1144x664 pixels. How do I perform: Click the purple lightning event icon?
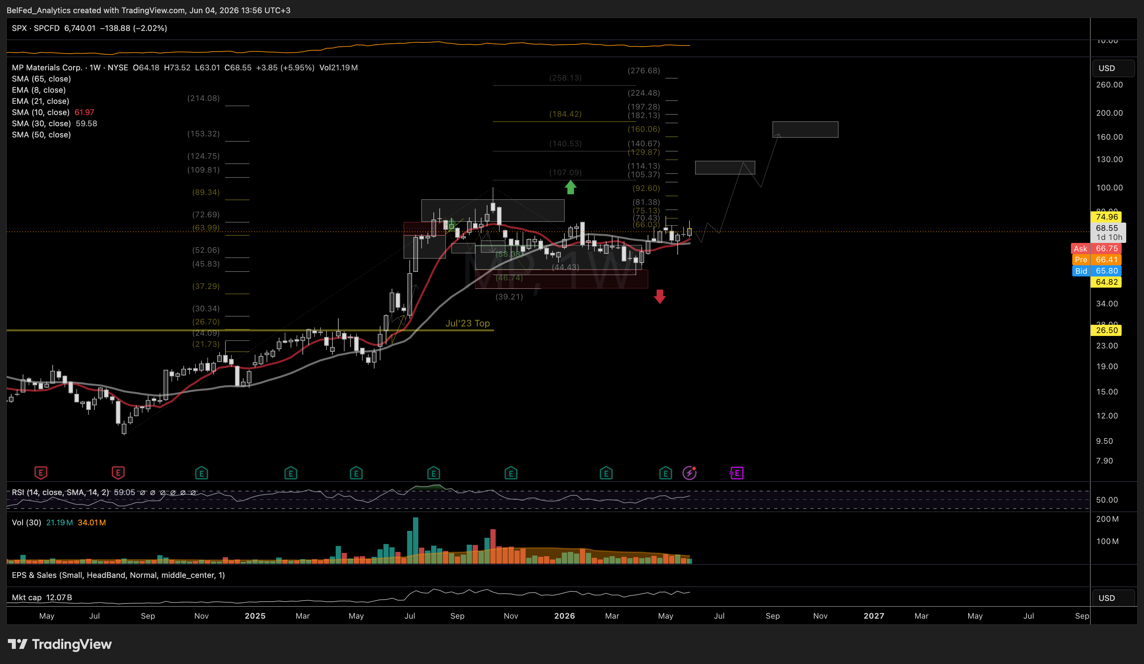pyautogui.click(x=689, y=473)
